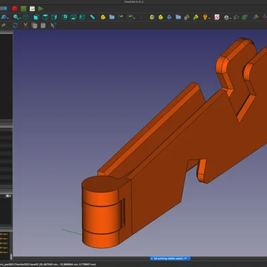Open the link actions dropdown arrow
Image resolution: width=267 pixels, height=267 pixels.
tap(134, 18)
